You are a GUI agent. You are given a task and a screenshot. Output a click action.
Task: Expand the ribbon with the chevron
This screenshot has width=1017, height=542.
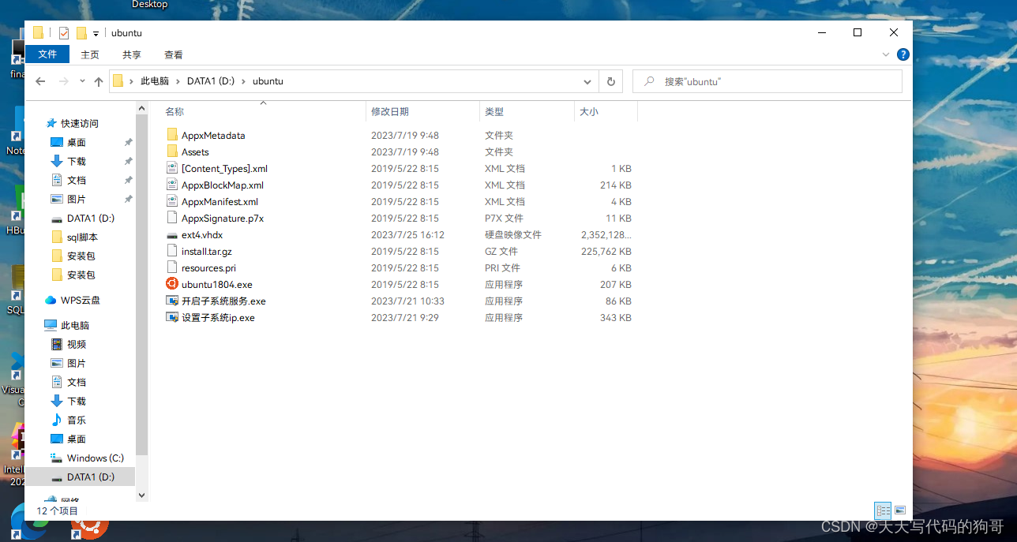[886, 54]
